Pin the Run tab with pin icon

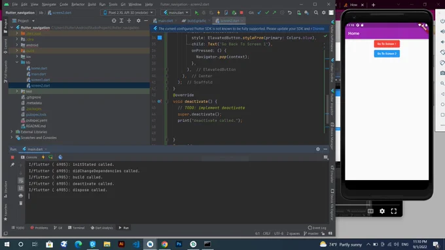[12, 164]
